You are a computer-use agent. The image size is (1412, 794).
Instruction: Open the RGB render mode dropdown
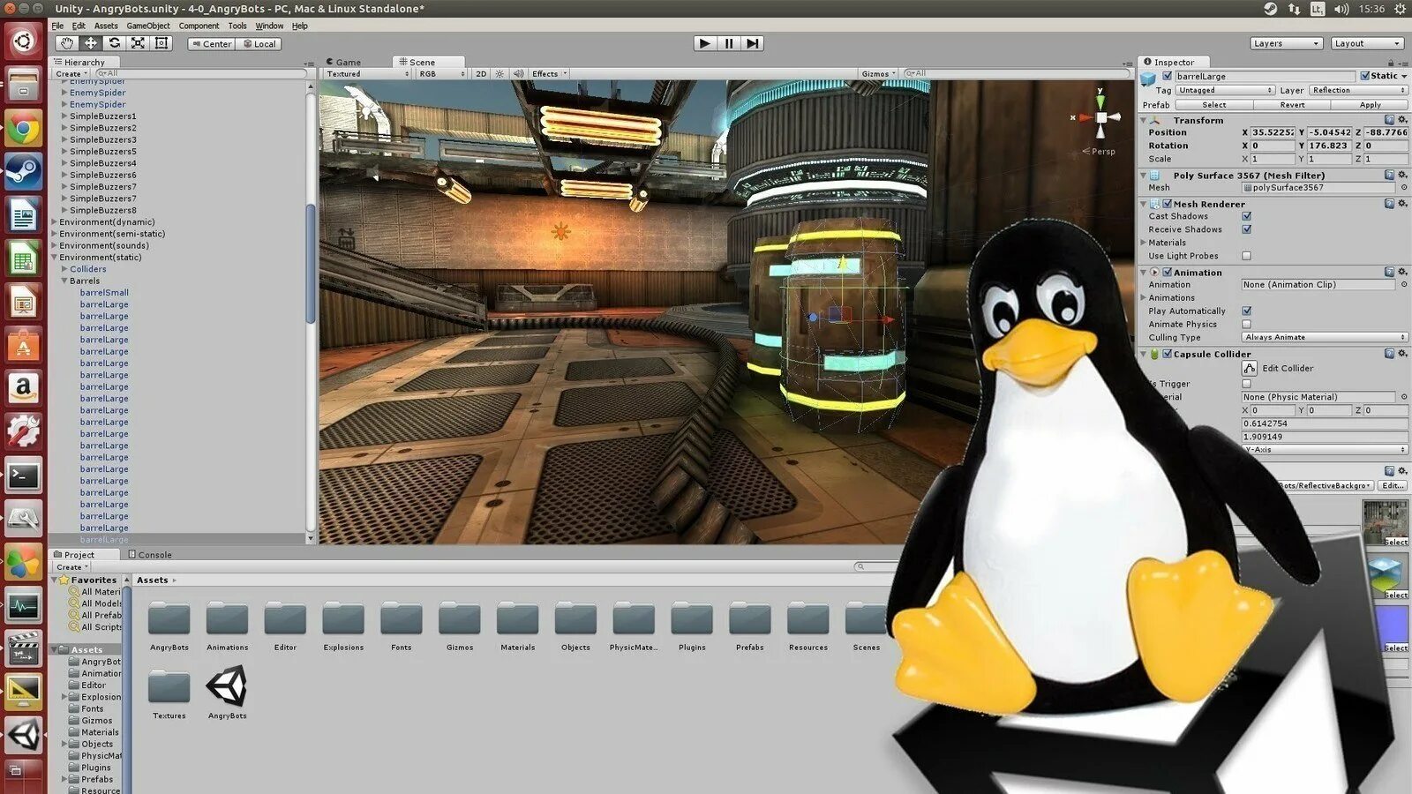tap(441, 74)
